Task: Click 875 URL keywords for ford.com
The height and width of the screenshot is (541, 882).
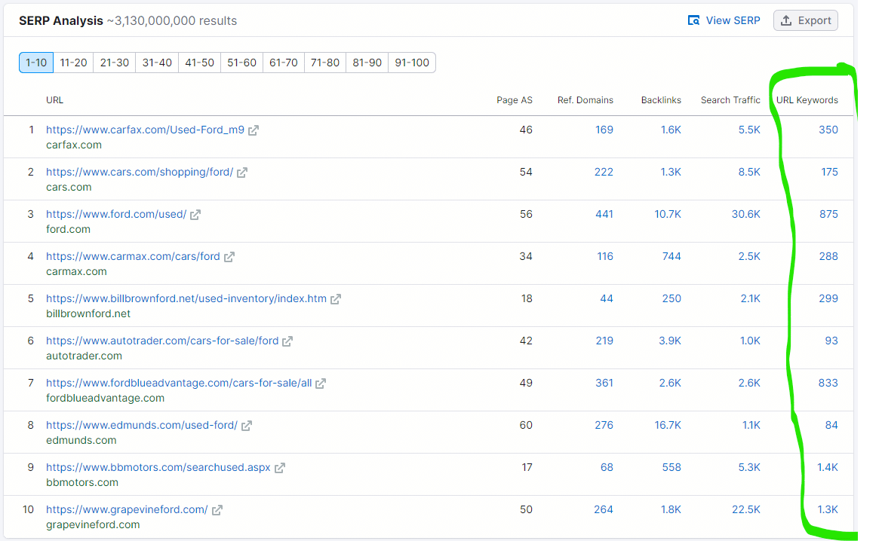Action: pos(828,214)
